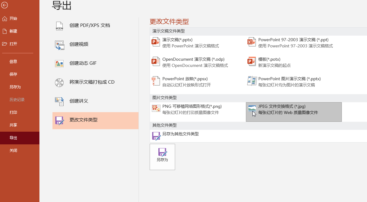Select the 创建讲义 option
Image resolution: width=367 pixels, height=202 pixels.
(x=96, y=101)
